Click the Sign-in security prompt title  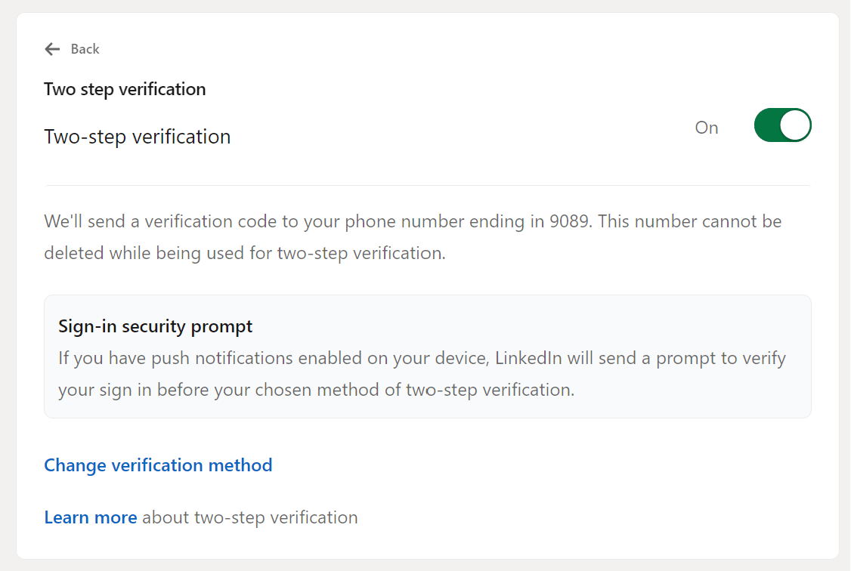point(155,326)
